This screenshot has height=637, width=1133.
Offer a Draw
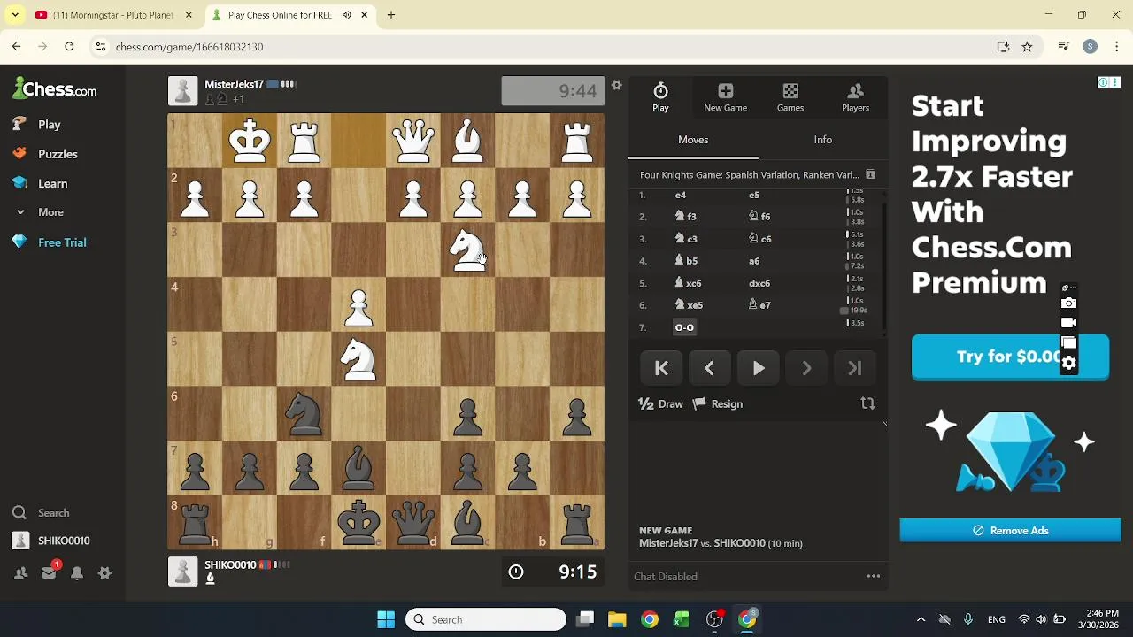(661, 403)
